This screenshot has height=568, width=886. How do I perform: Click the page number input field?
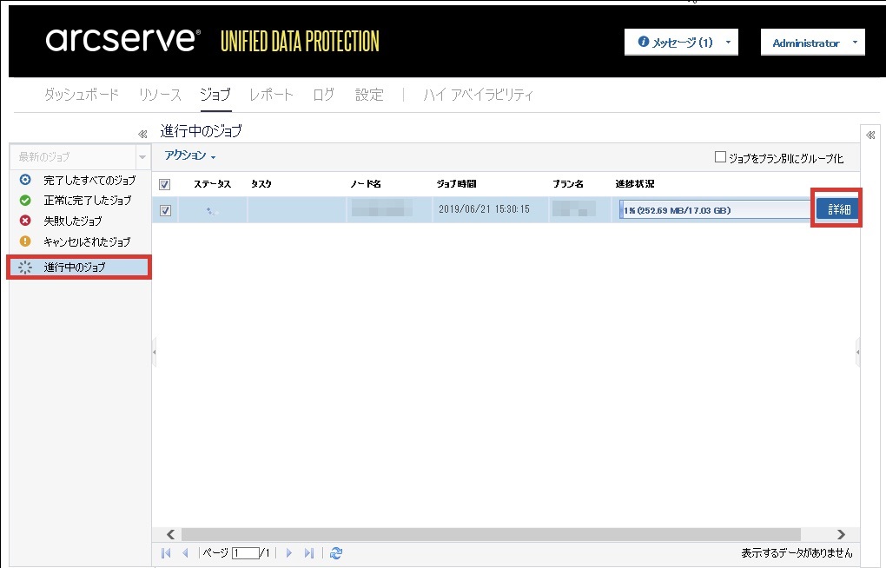tap(246, 553)
